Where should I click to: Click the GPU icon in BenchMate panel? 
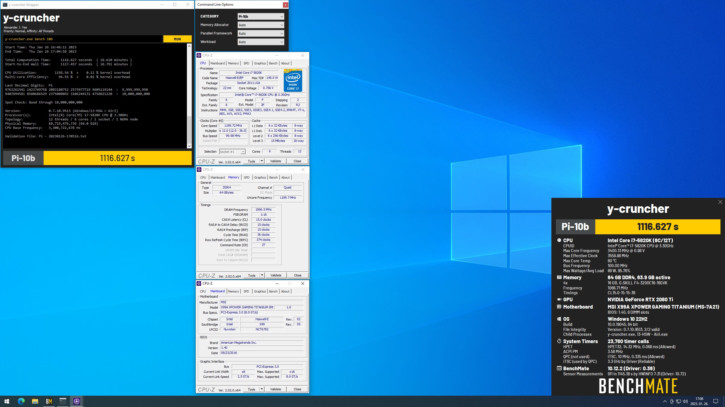point(559,300)
